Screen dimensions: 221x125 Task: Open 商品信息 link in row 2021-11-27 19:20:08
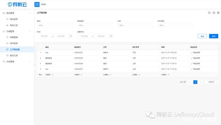click(x=195, y=52)
